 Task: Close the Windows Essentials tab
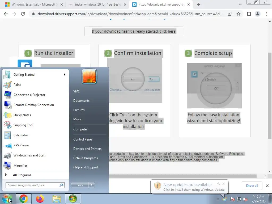point(62,5)
